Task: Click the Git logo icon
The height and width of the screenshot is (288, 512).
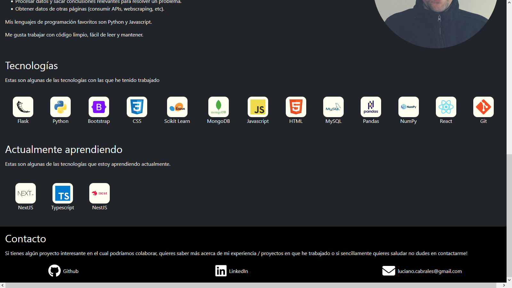Action: pyautogui.click(x=484, y=107)
